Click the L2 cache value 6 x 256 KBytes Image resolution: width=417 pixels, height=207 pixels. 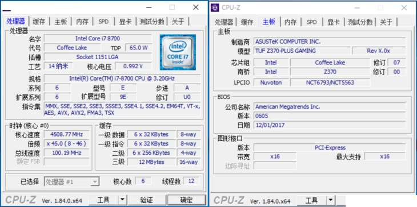pyautogui.click(x=151, y=153)
